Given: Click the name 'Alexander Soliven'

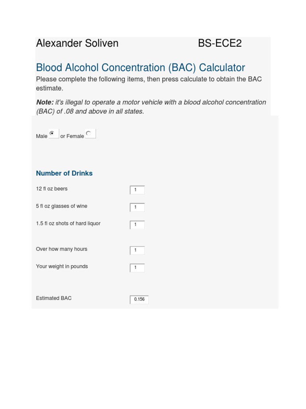Looking at the screenshot, I should (77, 44).
